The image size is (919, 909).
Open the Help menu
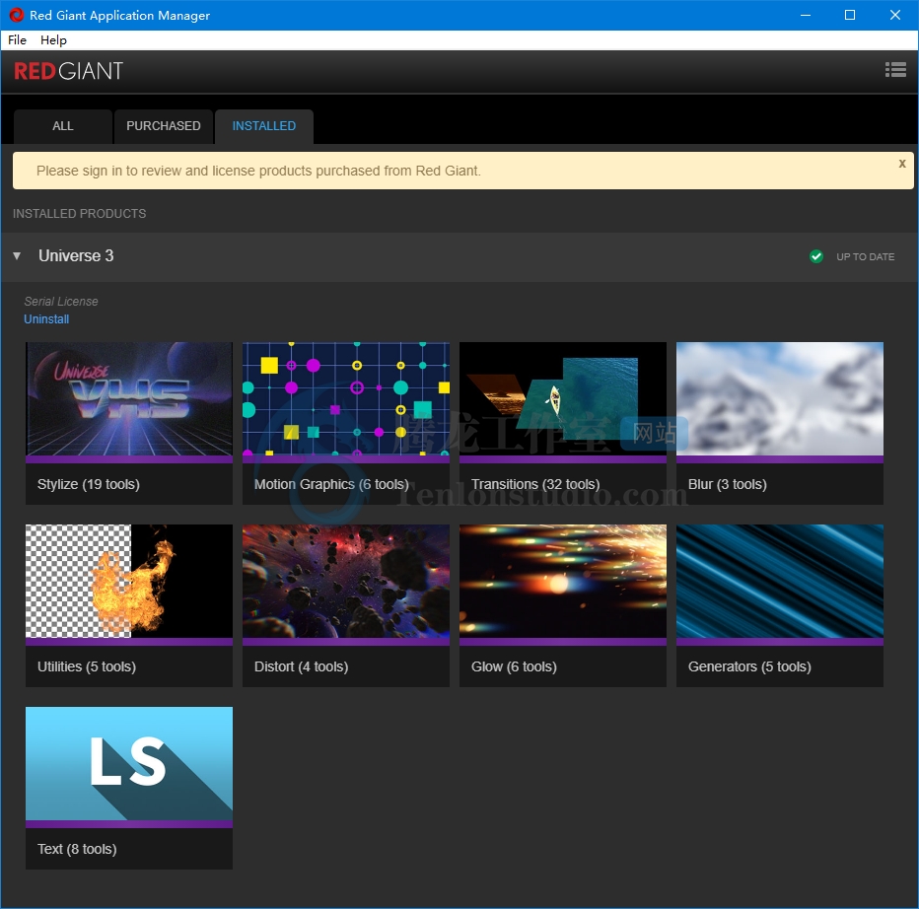click(x=53, y=39)
